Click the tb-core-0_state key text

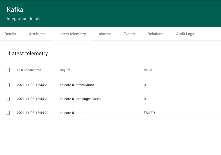(x=72, y=113)
